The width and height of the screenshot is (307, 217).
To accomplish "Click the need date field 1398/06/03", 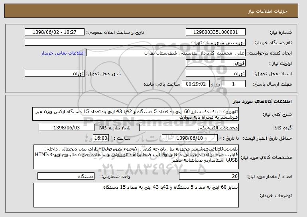I will point(67,128).
